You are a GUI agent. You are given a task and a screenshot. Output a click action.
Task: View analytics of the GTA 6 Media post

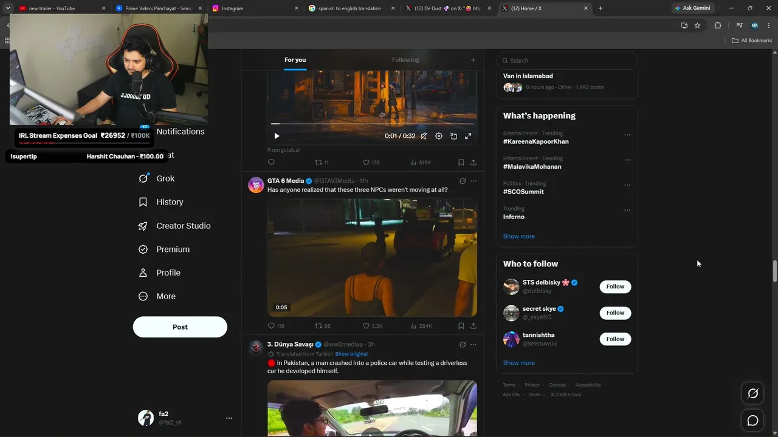point(413,326)
